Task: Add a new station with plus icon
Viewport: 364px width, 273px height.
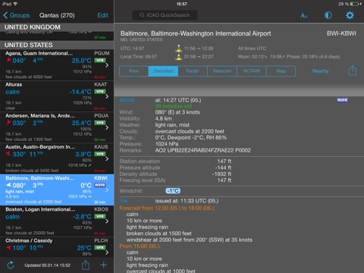Action: (104, 265)
